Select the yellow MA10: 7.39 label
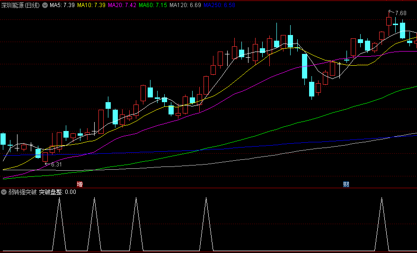 pyautogui.click(x=91, y=5)
